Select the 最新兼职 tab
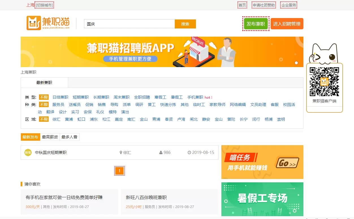This screenshot has width=354, height=219. pyautogui.click(x=44, y=83)
